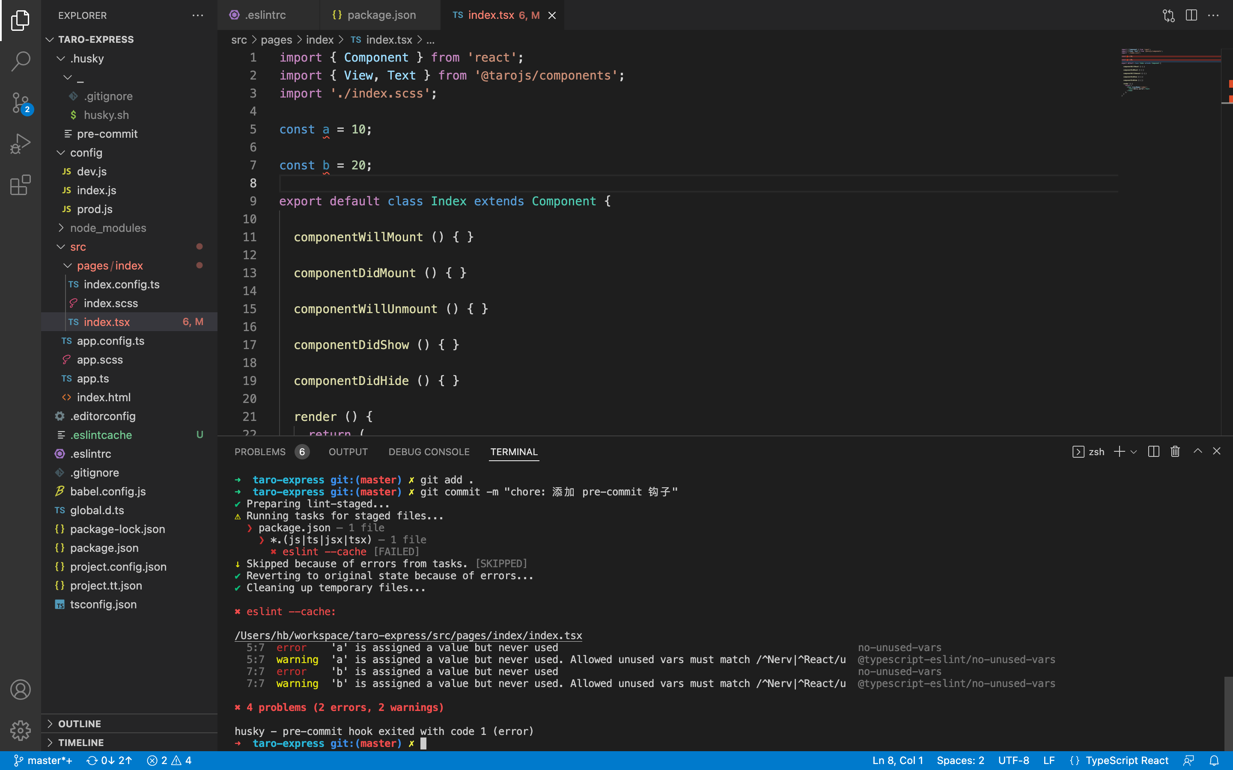Image resolution: width=1233 pixels, height=770 pixels.
Task: Close the index.tsx editor tab
Action: 552,15
